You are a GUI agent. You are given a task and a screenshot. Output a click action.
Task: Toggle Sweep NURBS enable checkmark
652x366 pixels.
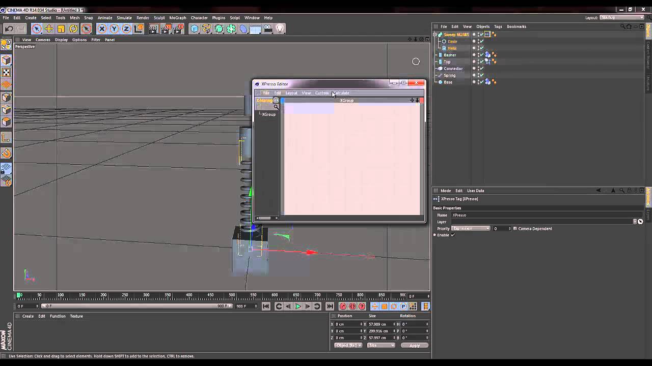481,35
